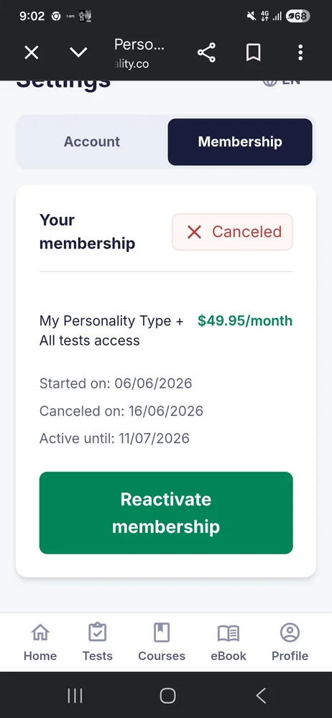Tap the share icon in browser bar
The height and width of the screenshot is (718, 332).
[206, 52]
